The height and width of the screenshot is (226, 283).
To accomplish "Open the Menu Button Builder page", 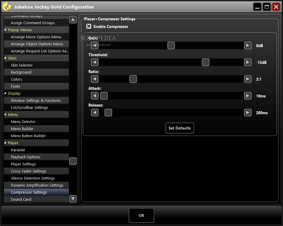I will click(36, 136).
